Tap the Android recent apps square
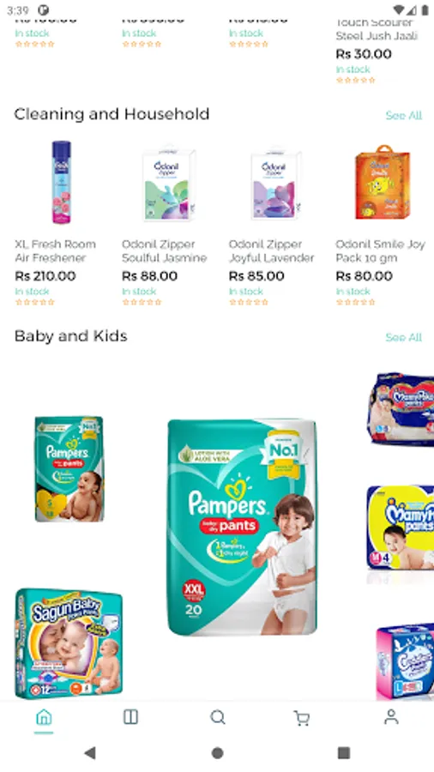 click(x=344, y=752)
